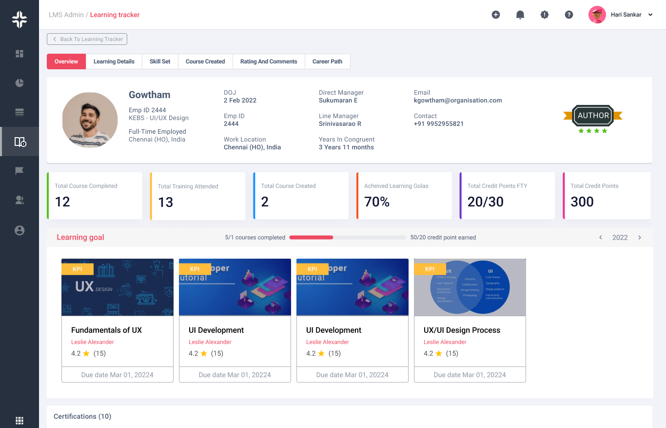Go to next year after 2022
The height and width of the screenshot is (428, 666).
(x=640, y=238)
